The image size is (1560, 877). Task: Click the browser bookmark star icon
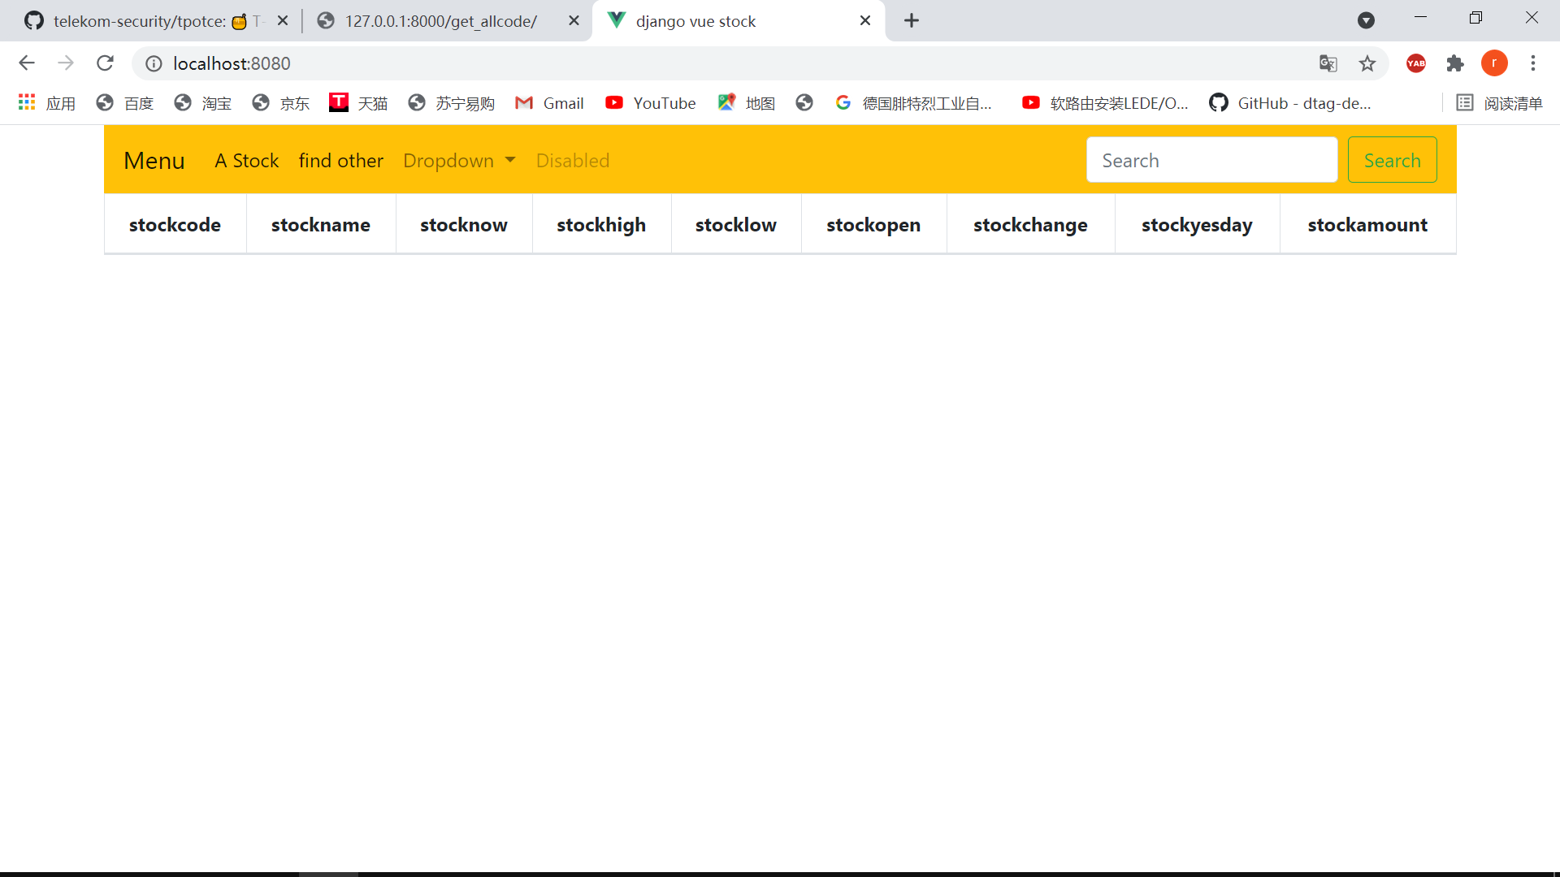tap(1367, 63)
